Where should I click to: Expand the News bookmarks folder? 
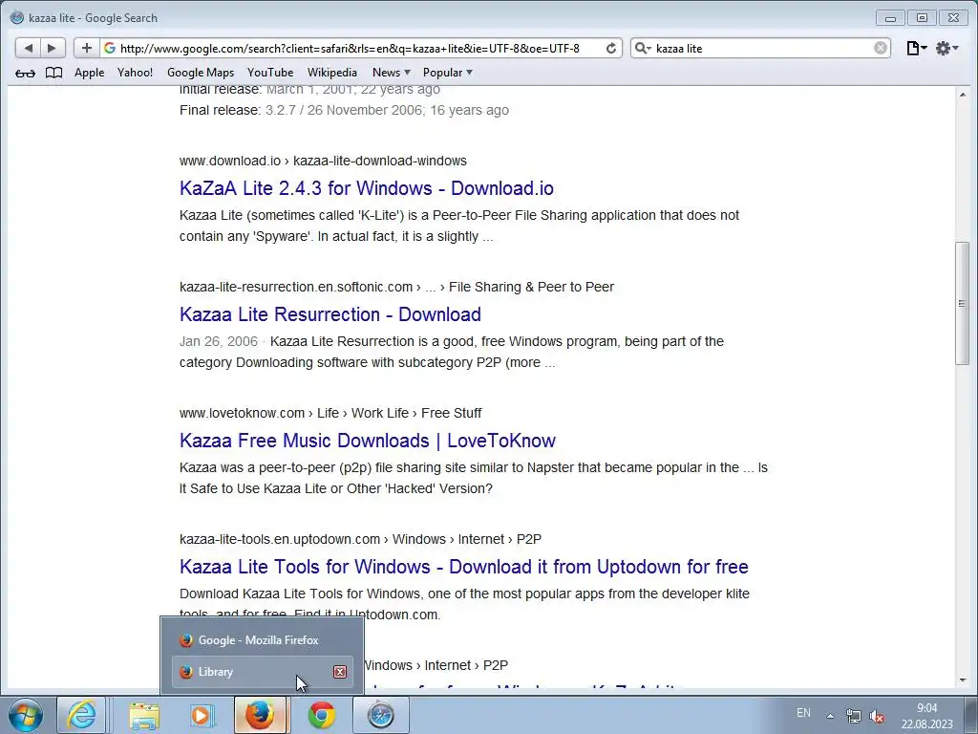coord(391,73)
